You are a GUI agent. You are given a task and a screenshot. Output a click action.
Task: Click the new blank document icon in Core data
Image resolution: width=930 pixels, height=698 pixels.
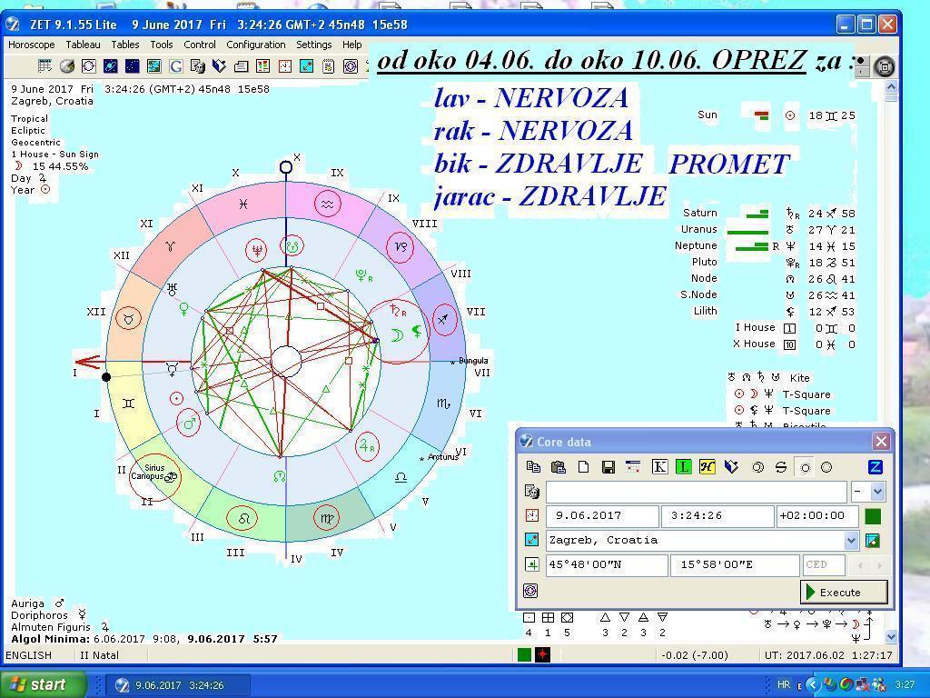click(583, 467)
